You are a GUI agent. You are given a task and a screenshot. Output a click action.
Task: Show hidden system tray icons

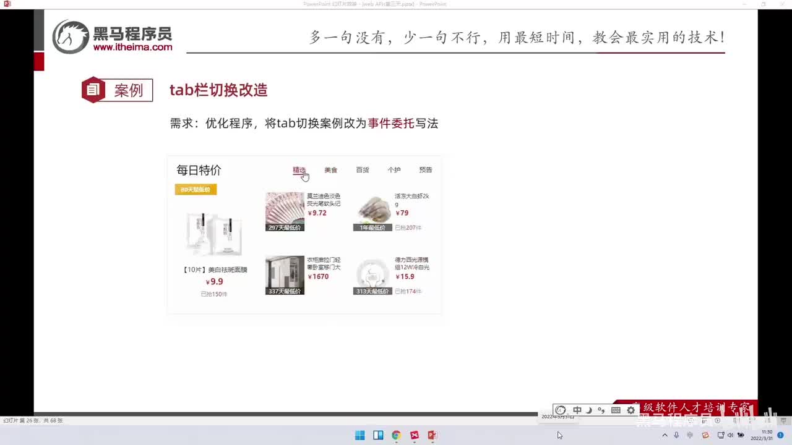coord(665,435)
